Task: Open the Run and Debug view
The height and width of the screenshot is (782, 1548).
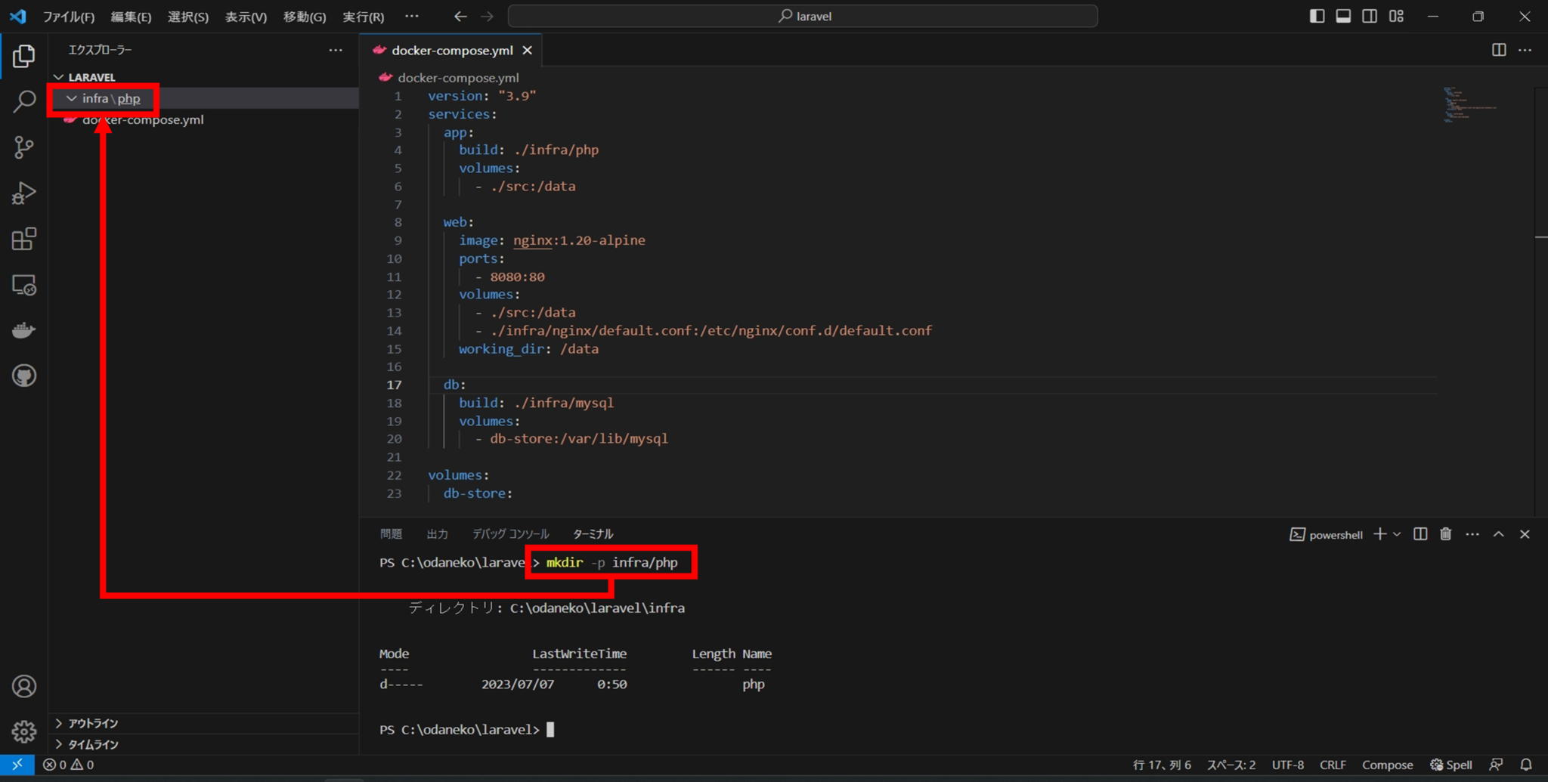Action: pyautogui.click(x=25, y=193)
